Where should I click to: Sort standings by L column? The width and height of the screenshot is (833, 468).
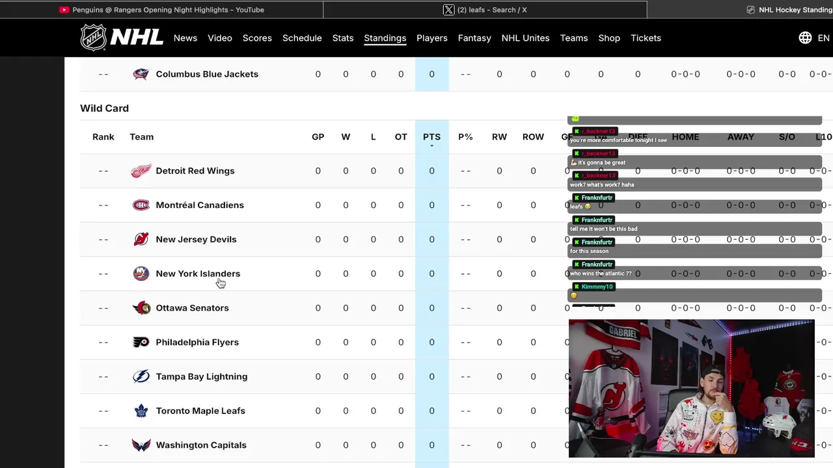[373, 137]
